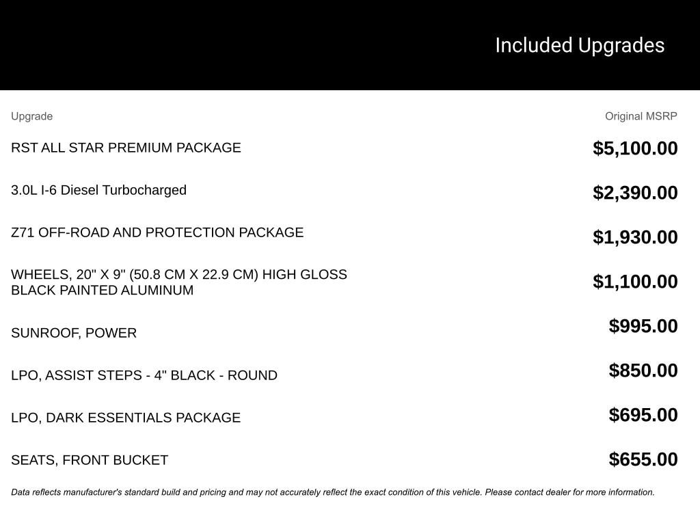Viewport: 700px width, 525px height.
Task: Click the Original MSRP column header
Action: pyautogui.click(x=641, y=116)
